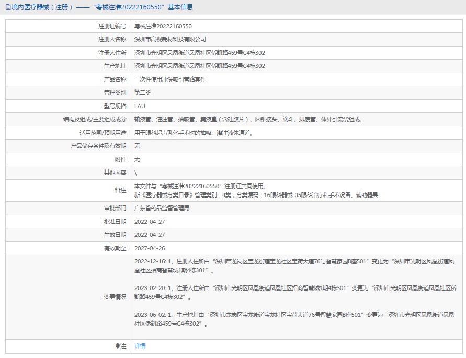The width and height of the screenshot is (466, 358).
Task: Click the backslash value in 其他内容 row
Action: tap(135, 173)
